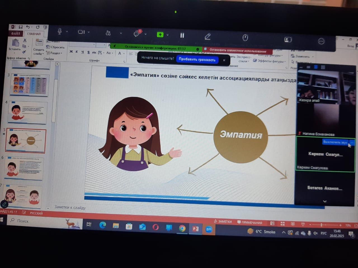Screen dimensions: 358x268
Task: Toggle underline formatting (Ч) in the ribbon
Action: tap(83, 52)
